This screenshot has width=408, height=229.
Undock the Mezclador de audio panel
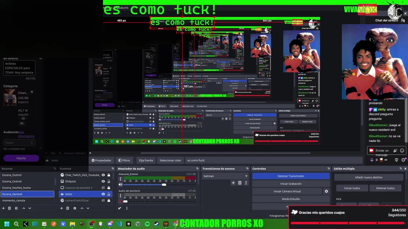coord(197,169)
